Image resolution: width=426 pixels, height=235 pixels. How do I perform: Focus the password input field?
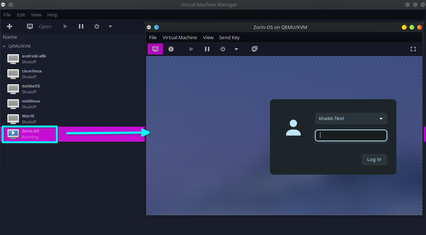pos(351,135)
